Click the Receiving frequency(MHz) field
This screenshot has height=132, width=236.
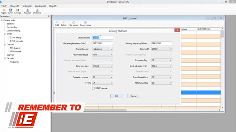(103, 43)
